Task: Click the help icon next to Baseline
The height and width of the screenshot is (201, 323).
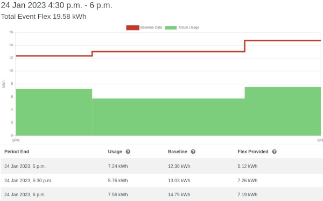Action: [x=193, y=152]
